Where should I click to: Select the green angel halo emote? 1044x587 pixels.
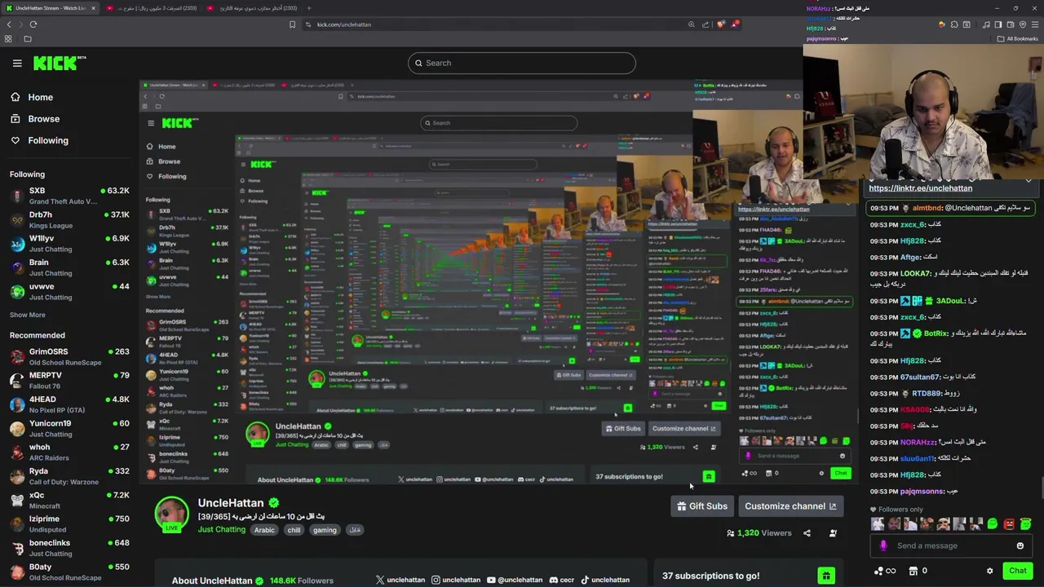[x=1025, y=523]
